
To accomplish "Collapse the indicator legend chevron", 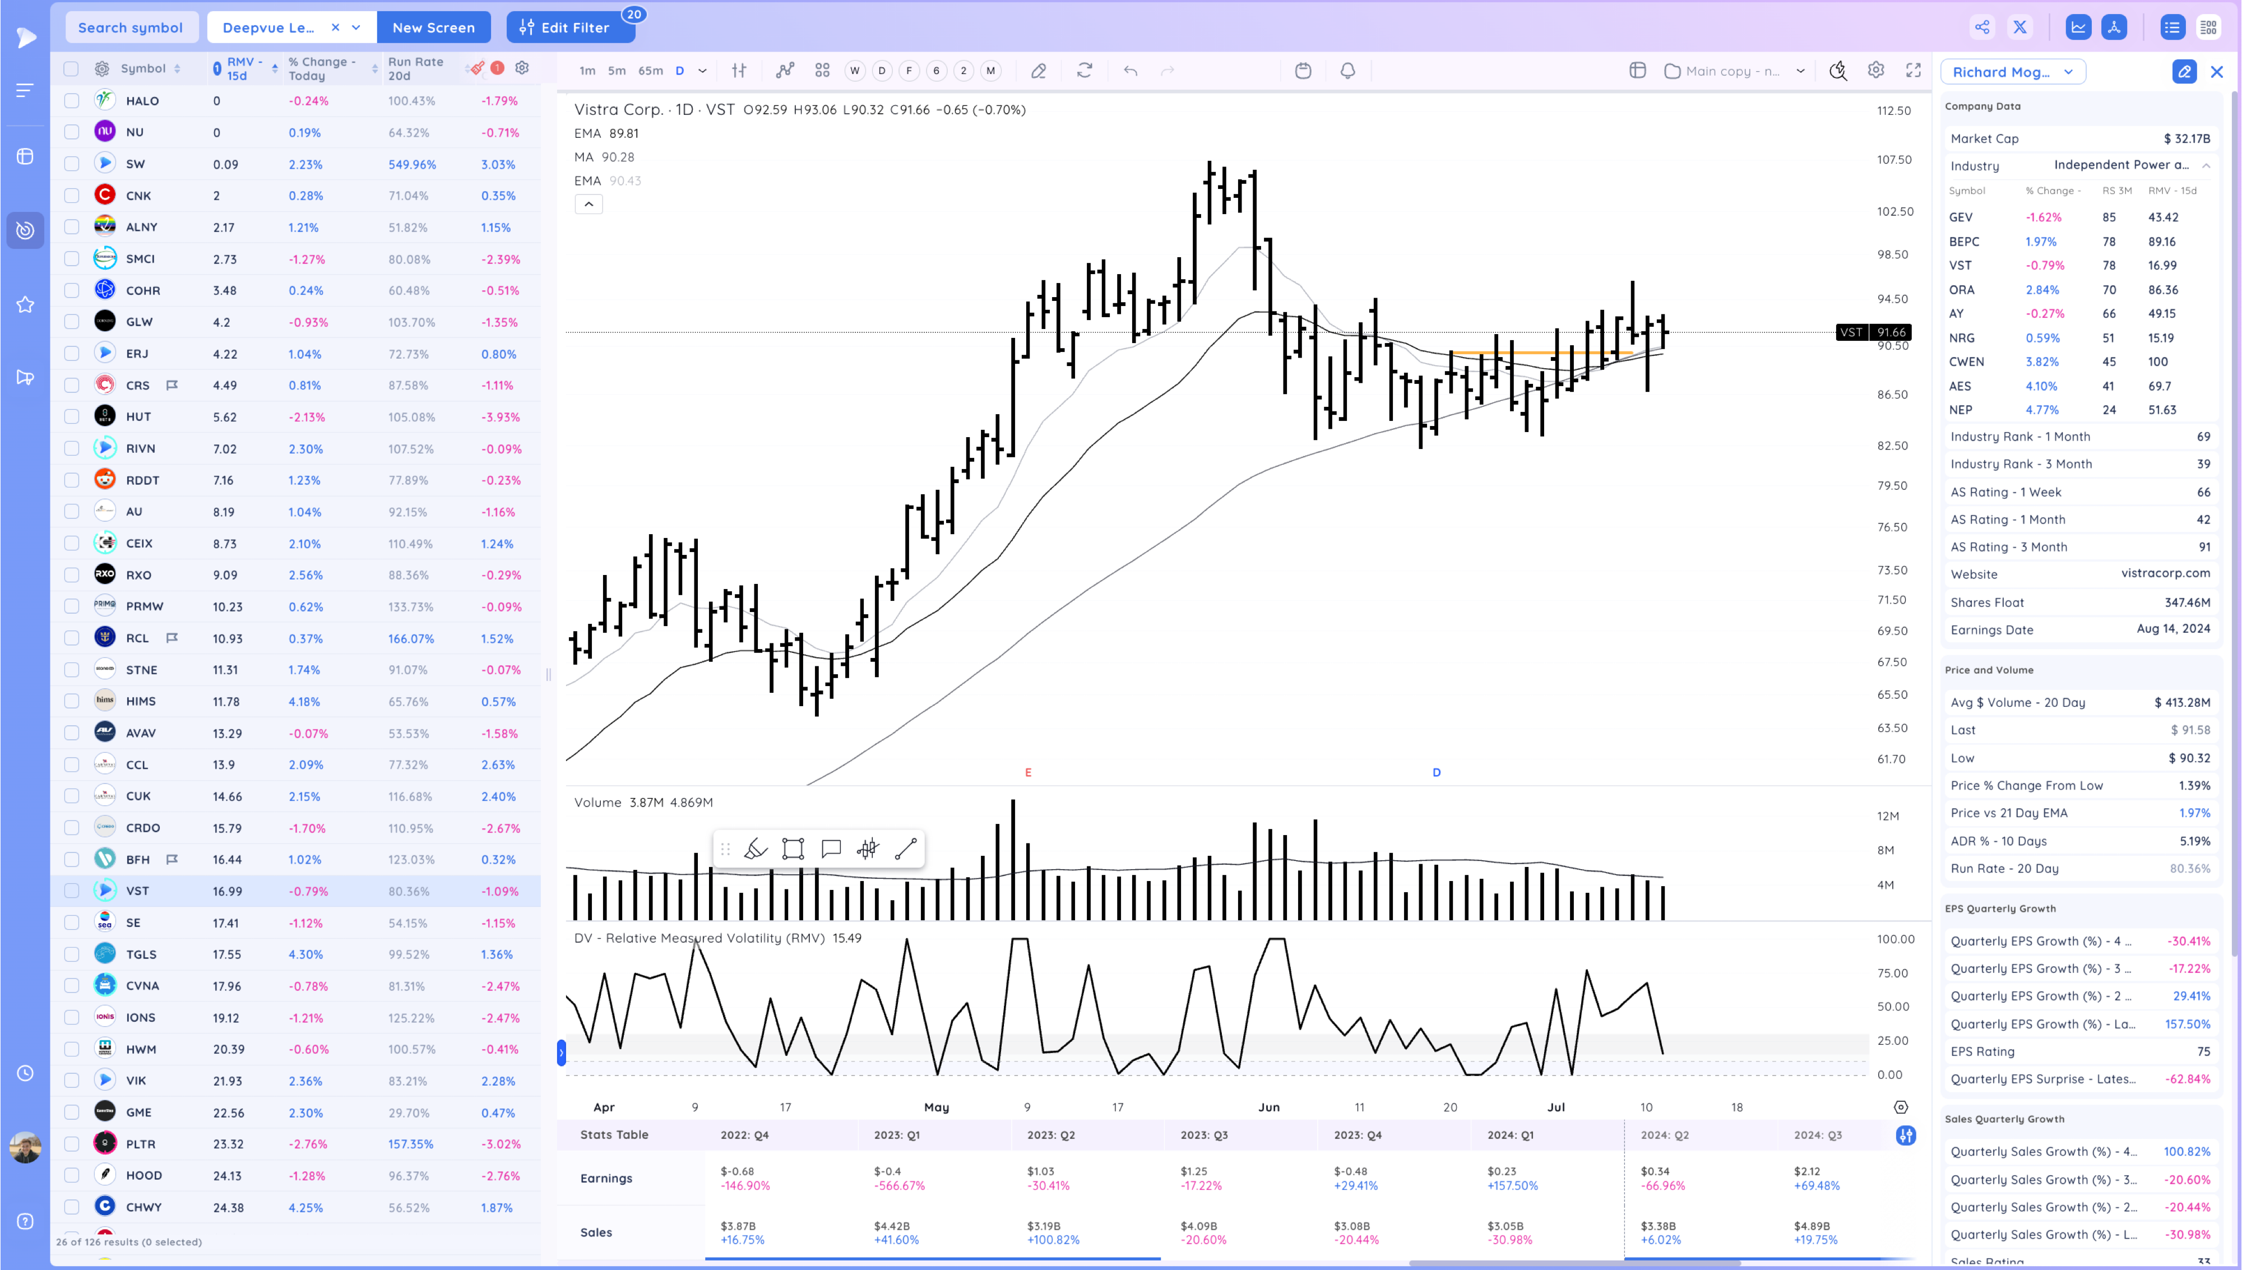I will [x=589, y=204].
